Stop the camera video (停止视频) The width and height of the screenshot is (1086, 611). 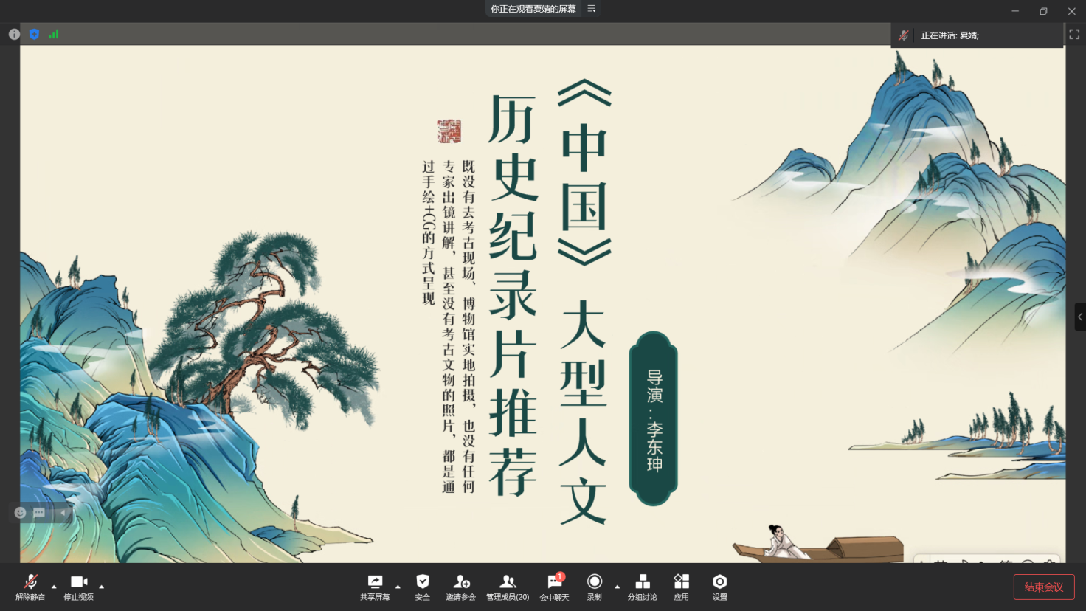click(78, 587)
